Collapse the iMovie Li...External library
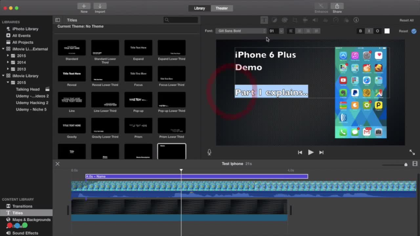This screenshot has height=236, width=420. (x=3, y=49)
